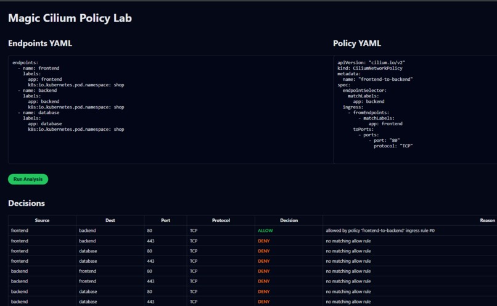
Task: Click DENY in the backend-to-frontend port 80 row
Action: [264, 271]
